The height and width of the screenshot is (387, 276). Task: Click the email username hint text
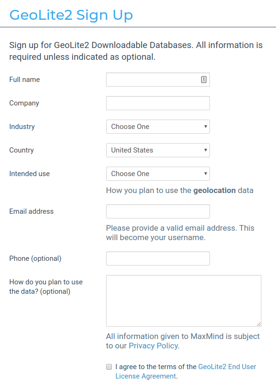(x=179, y=233)
